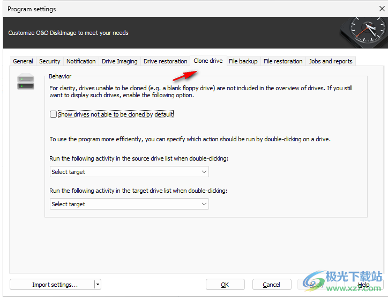Go to the Jobs and reports tab

coord(331,61)
